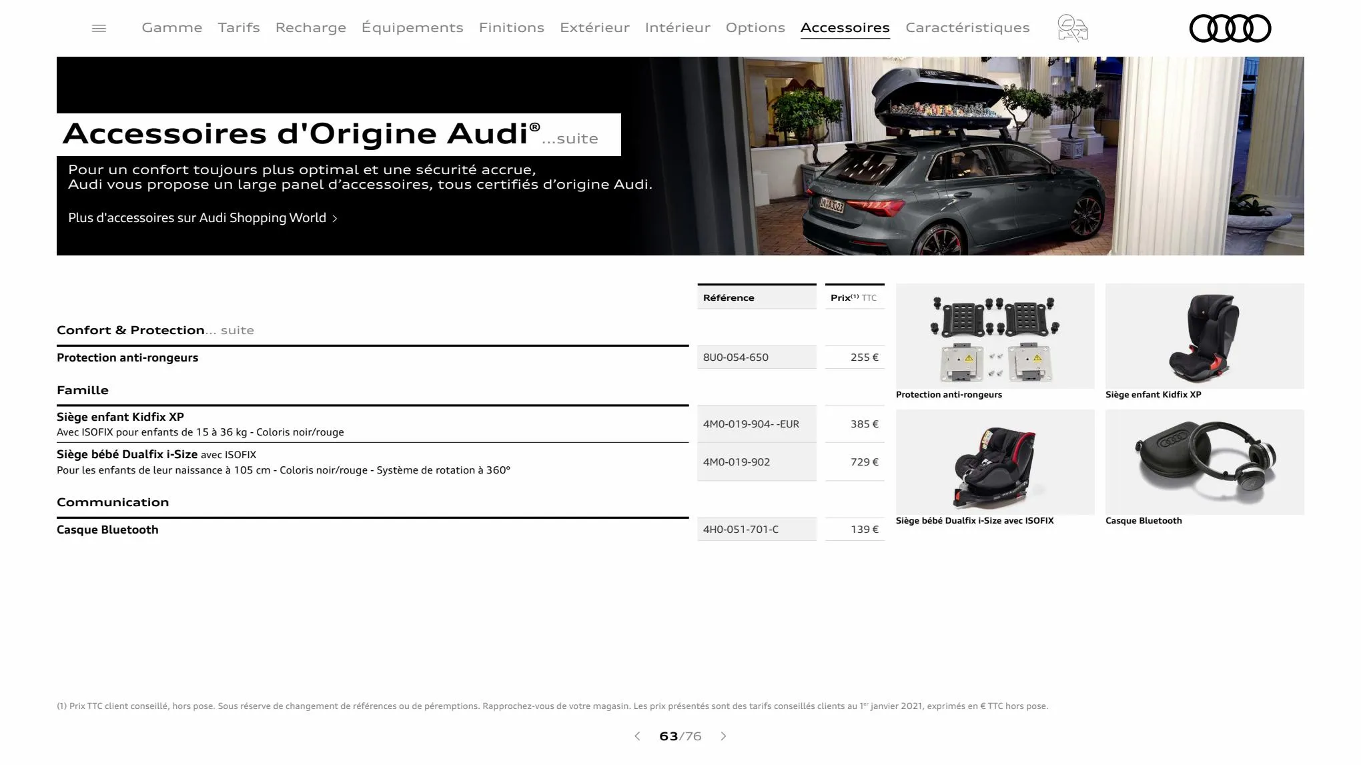The height and width of the screenshot is (765, 1361).
Task: Click caption under Casque Bluetooth image
Action: pos(1144,521)
